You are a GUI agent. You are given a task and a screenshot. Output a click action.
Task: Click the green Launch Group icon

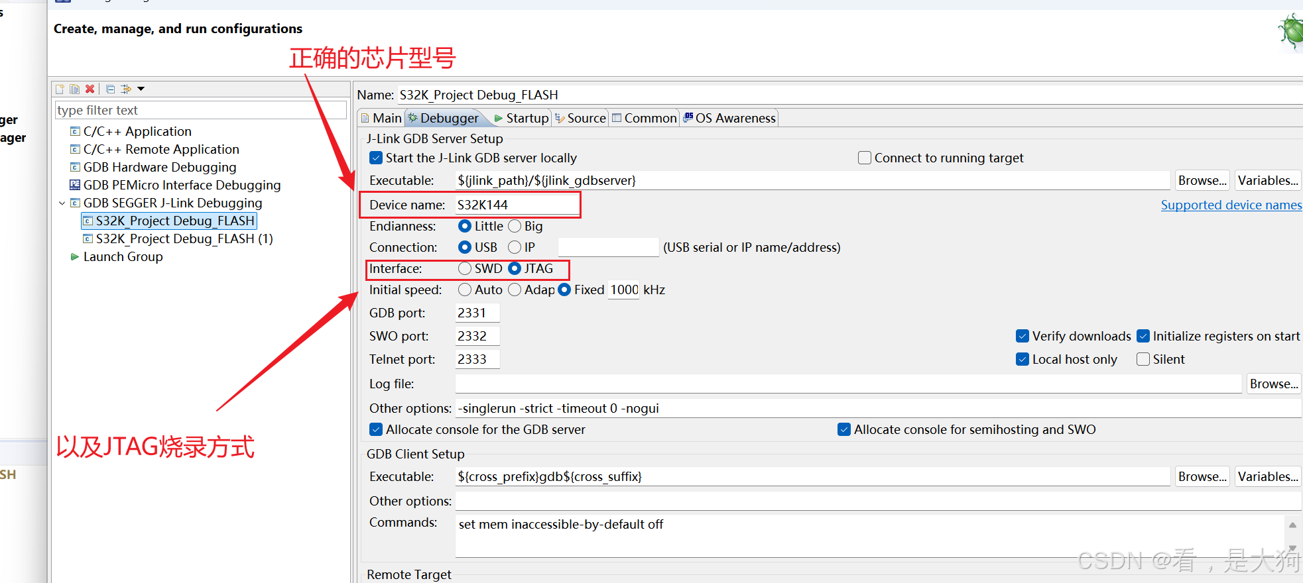[74, 256]
